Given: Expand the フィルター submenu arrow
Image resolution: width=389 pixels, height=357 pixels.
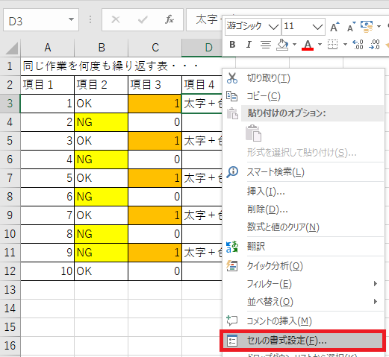Looking at the screenshot, I should 376,283.
